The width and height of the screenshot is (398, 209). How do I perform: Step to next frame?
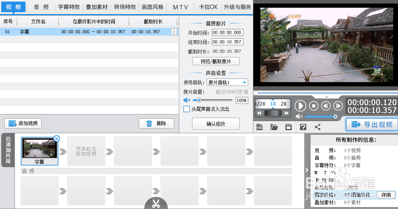point(338,106)
